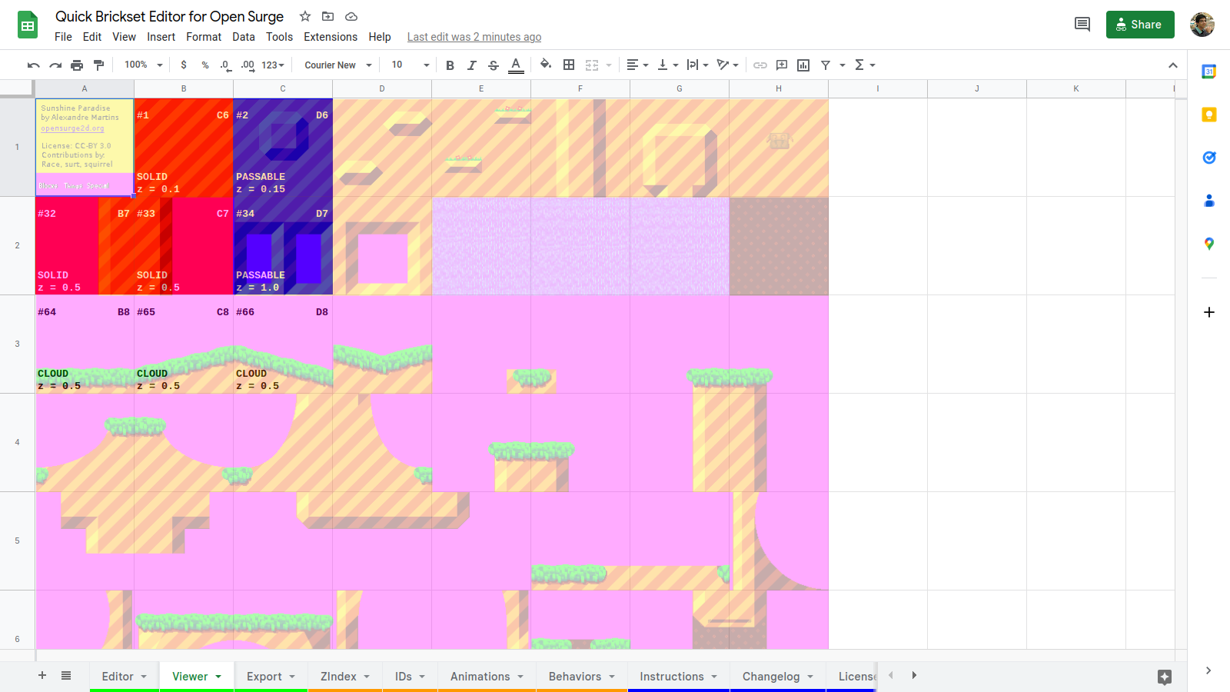This screenshot has height=692, width=1230.
Task: Switch to the Animations sheet tab
Action: pos(487,677)
